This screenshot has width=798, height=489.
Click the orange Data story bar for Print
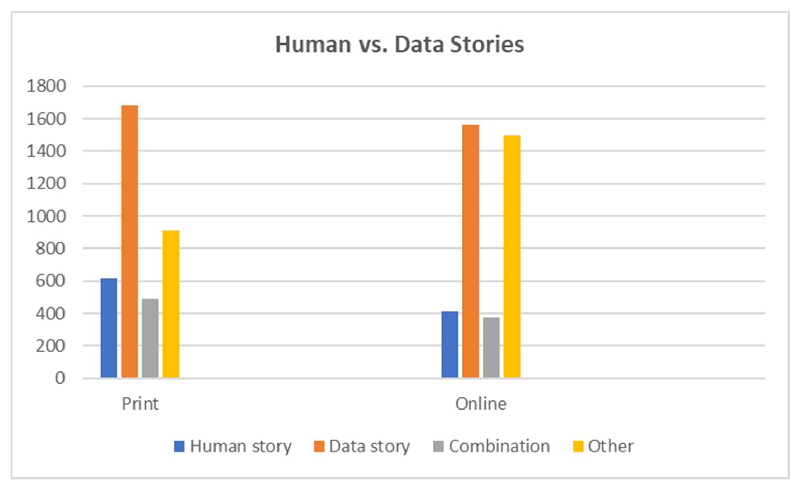point(130,241)
